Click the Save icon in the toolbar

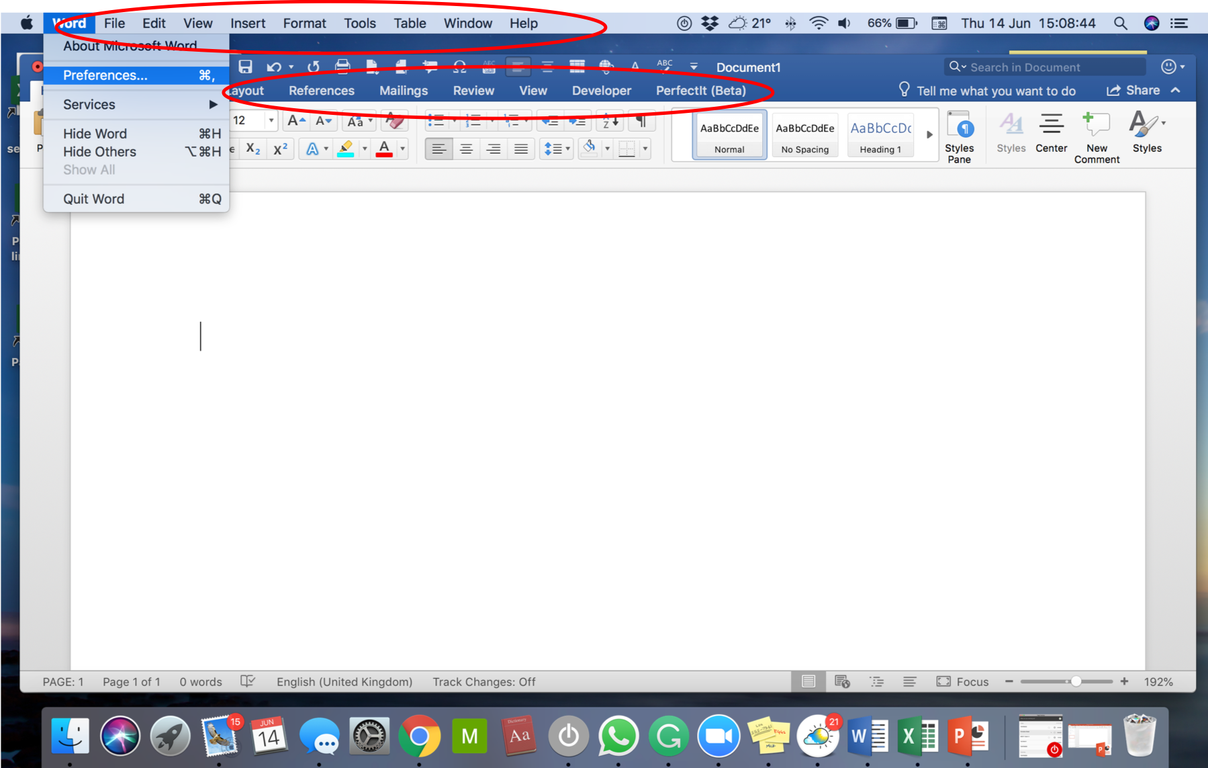pos(245,67)
